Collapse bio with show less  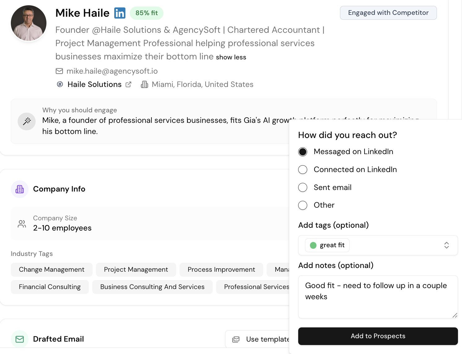(x=231, y=57)
